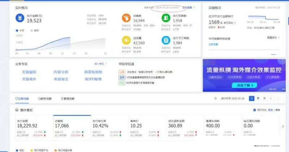Image resolution: width=289 pixels, height=152 pixels.
Task: Click the layers icon beside 整体看板
Action: pyautogui.click(x=17, y=110)
